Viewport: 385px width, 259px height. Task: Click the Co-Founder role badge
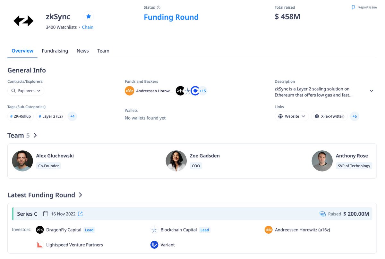click(x=48, y=166)
